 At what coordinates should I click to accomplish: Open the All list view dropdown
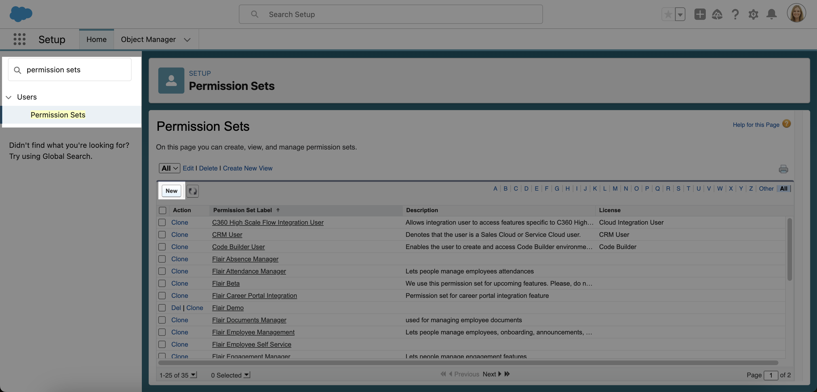pyautogui.click(x=169, y=168)
